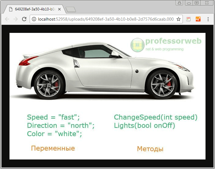Screen dimensions: 215x169
Task: Reload the page with the refresh icon
Action: [24, 19]
